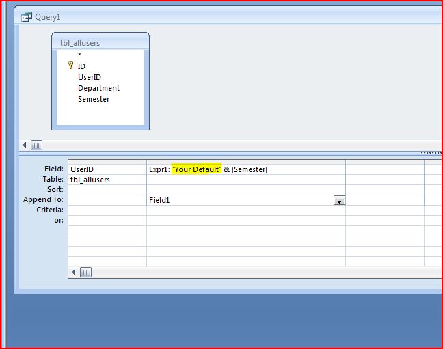This screenshot has height=349, width=443.
Task: Select the UserID field in table list
Action: click(x=90, y=77)
